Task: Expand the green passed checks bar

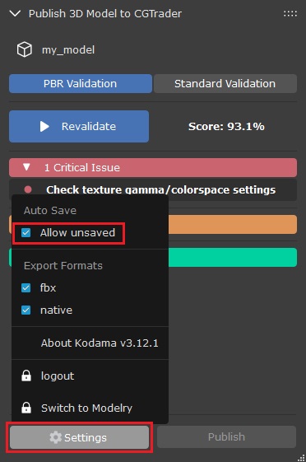Action: click(x=233, y=258)
